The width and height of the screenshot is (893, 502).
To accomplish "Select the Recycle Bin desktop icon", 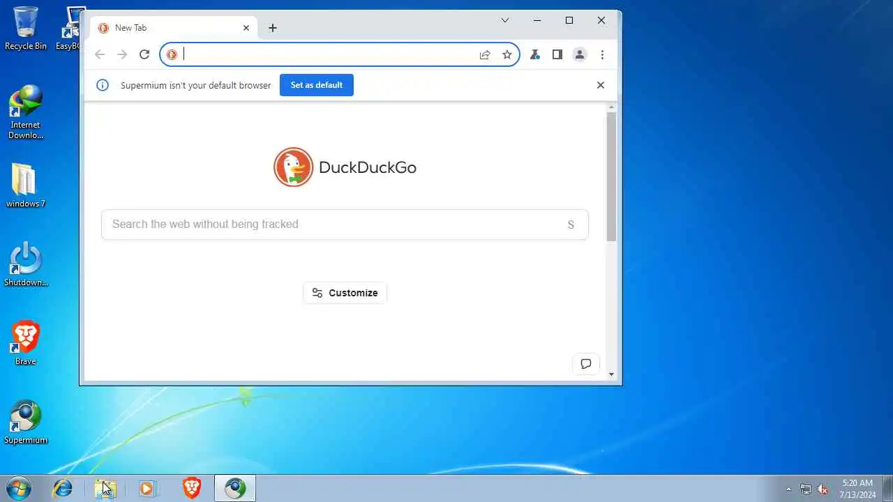I will [26, 29].
